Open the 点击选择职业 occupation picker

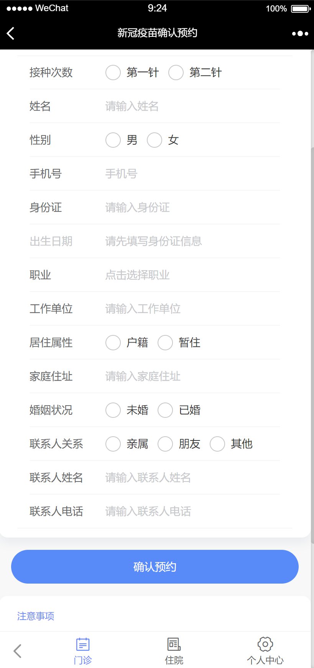(x=137, y=275)
